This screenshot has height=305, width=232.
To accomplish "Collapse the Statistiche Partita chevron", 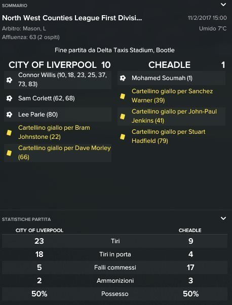I will (223, 218).
